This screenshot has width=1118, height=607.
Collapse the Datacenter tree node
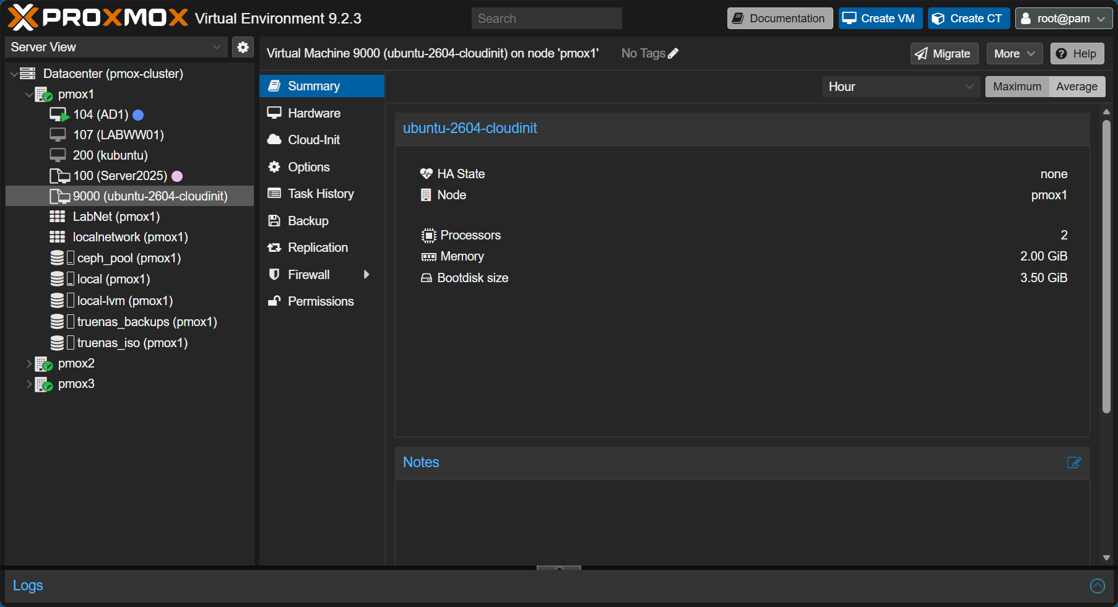coord(14,74)
